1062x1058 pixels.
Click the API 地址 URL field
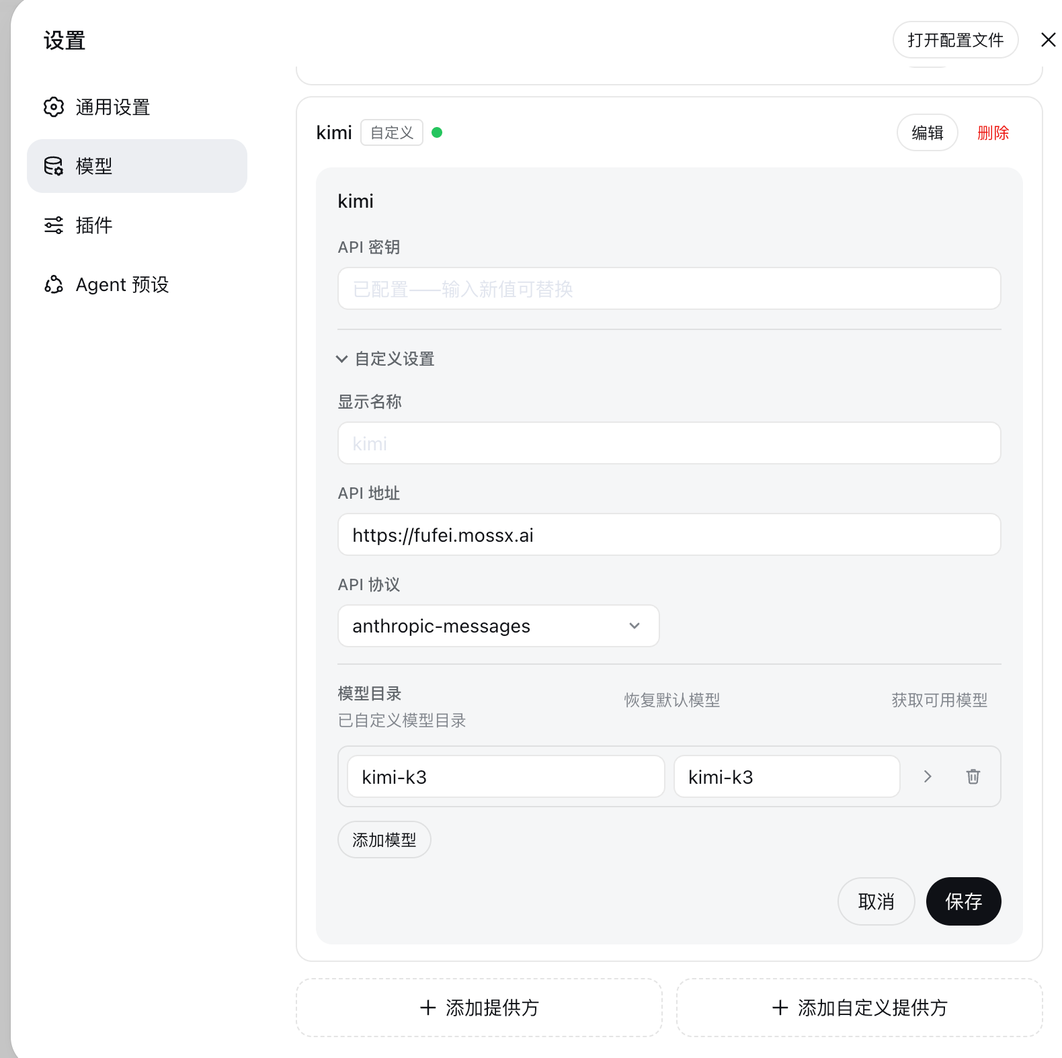[669, 535]
